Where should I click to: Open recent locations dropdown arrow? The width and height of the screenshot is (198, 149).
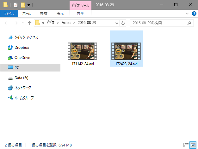pos(23,23)
